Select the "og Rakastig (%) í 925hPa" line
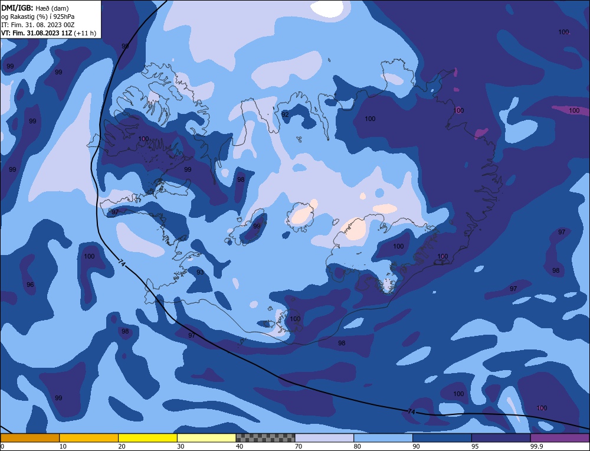The width and height of the screenshot is (590, 451). point(38,16)
